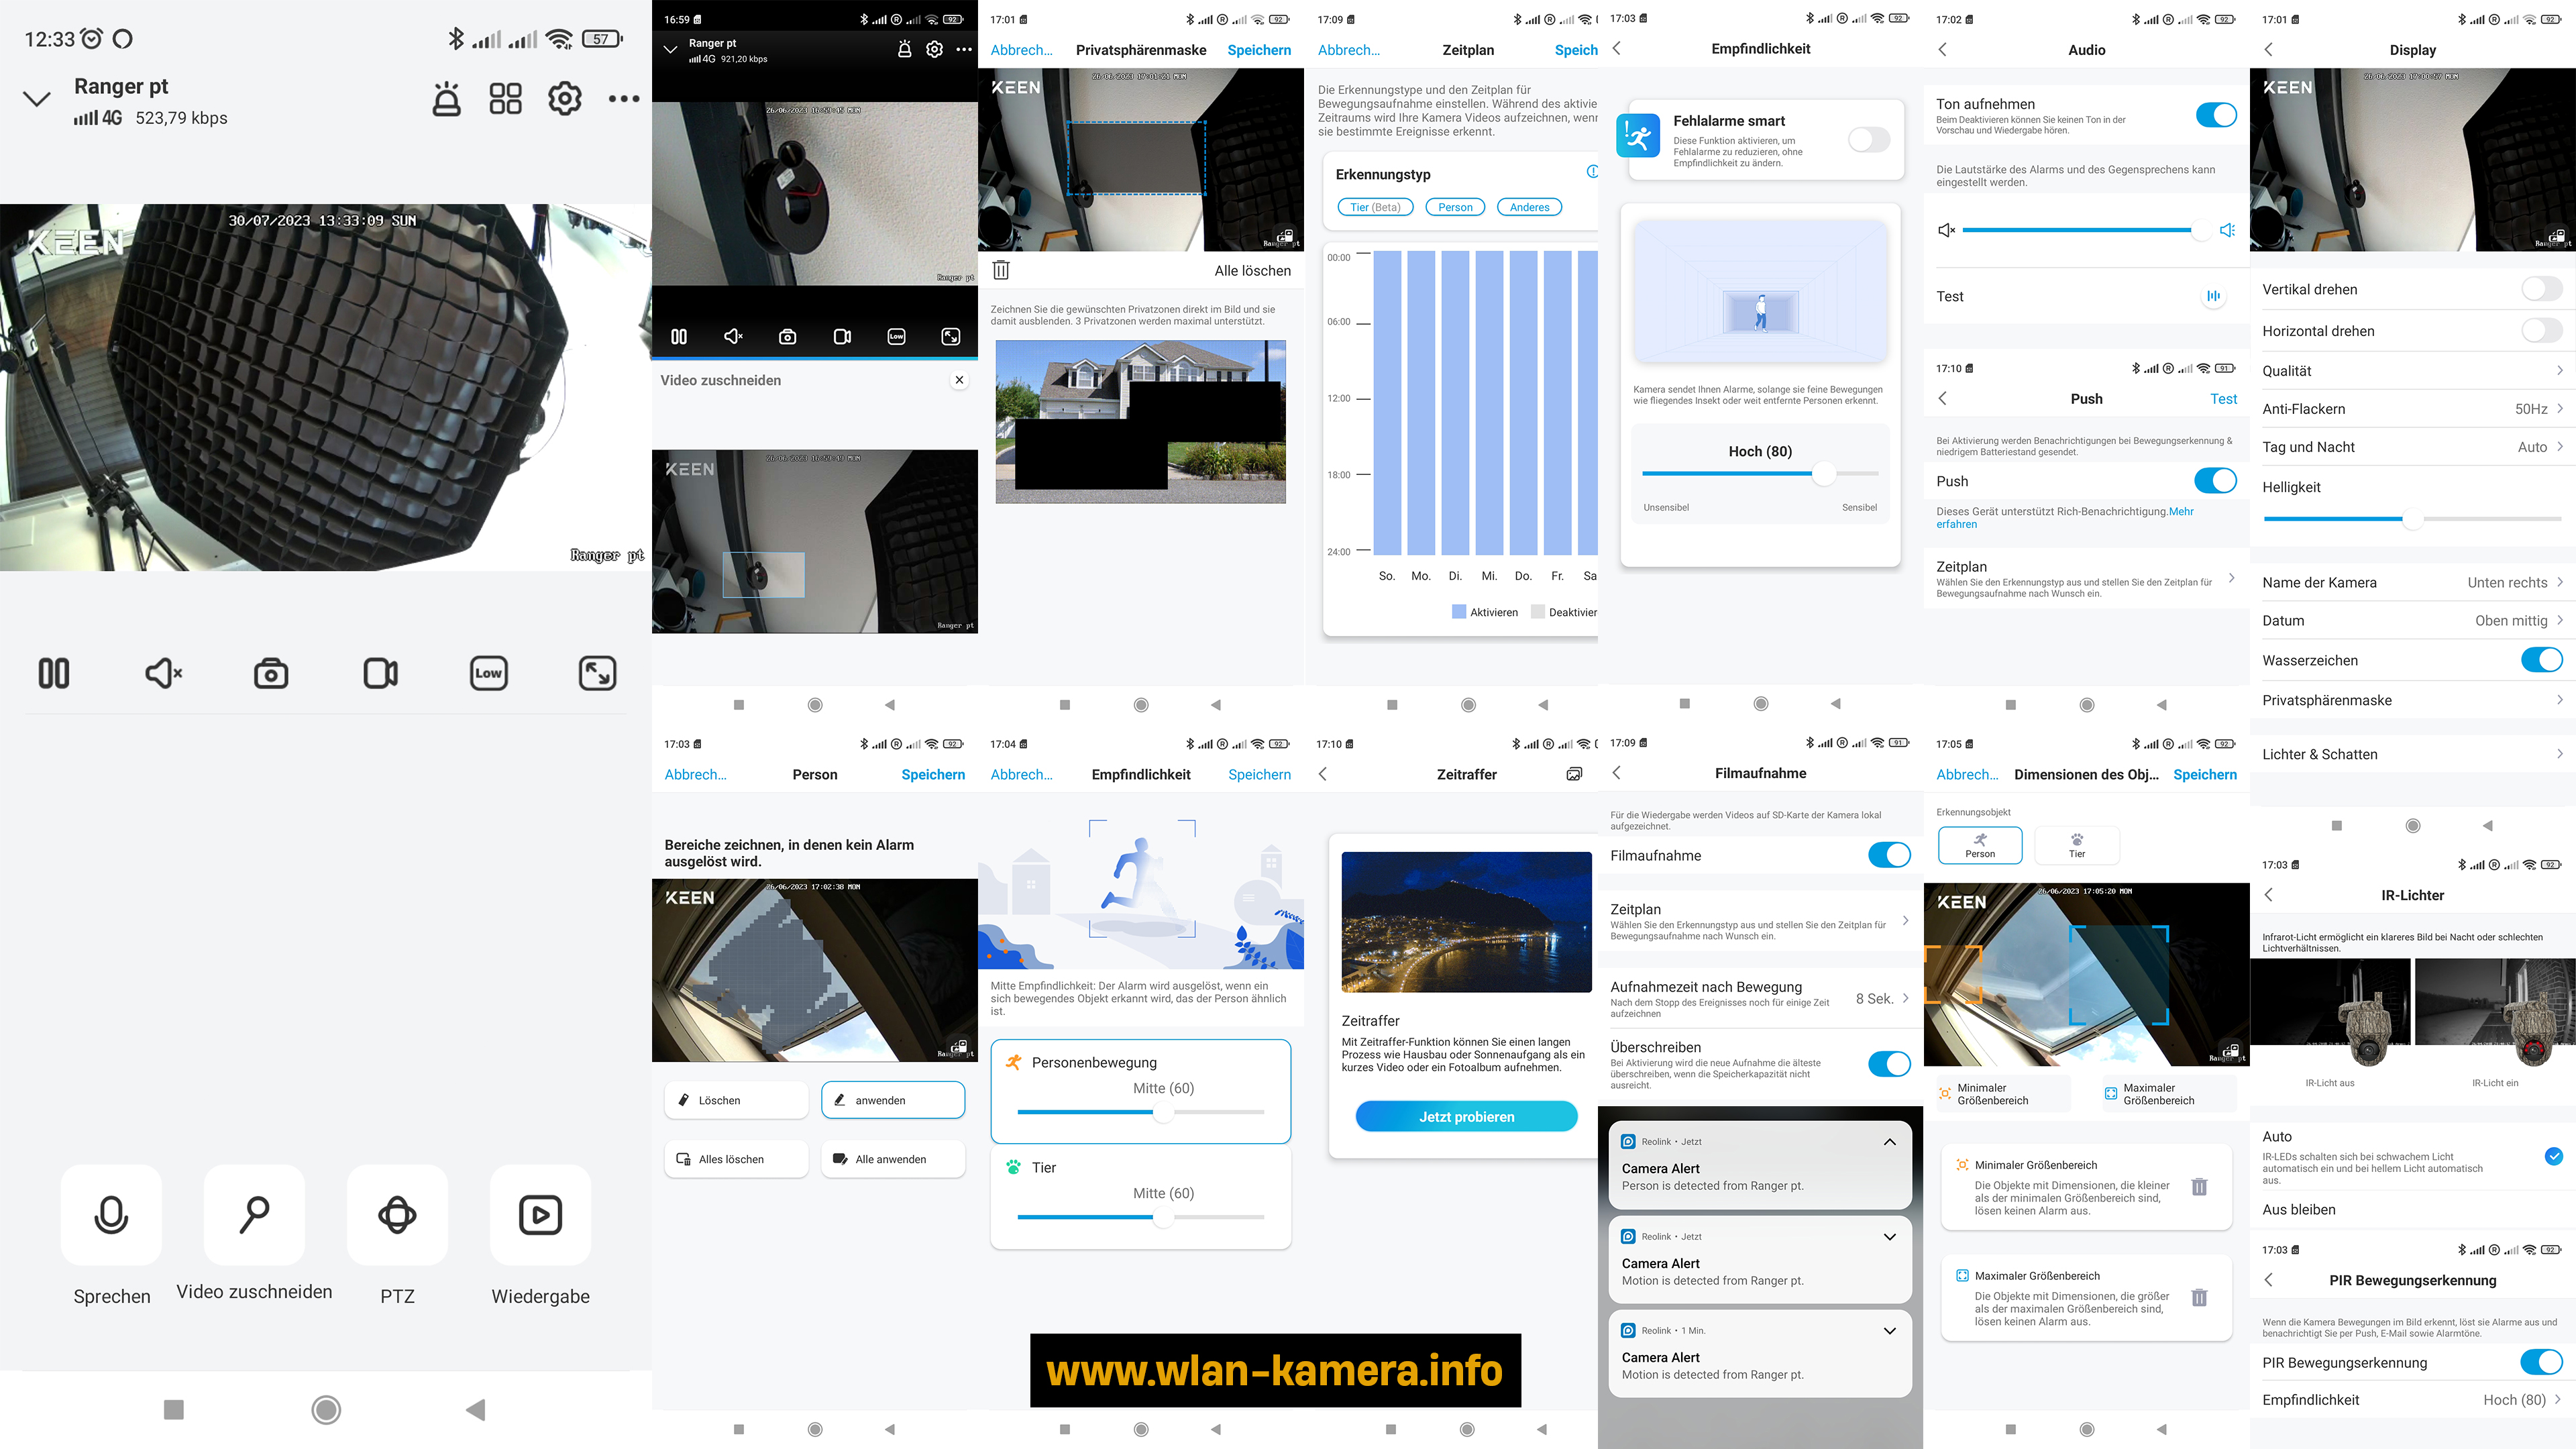2576x1449 pixels.
Task: Open the PTZ control icon
Action: 397,1214
